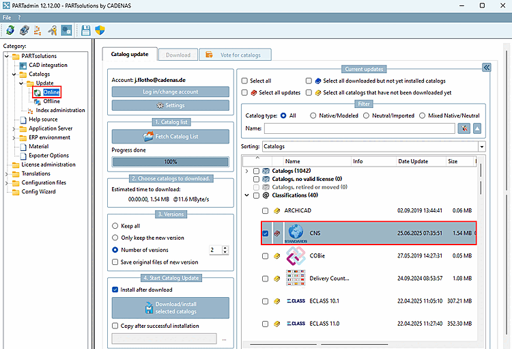The height and width of the screenshot is (349, 512).
Task: Collapse the Update tree node
Action: point(21,83)
